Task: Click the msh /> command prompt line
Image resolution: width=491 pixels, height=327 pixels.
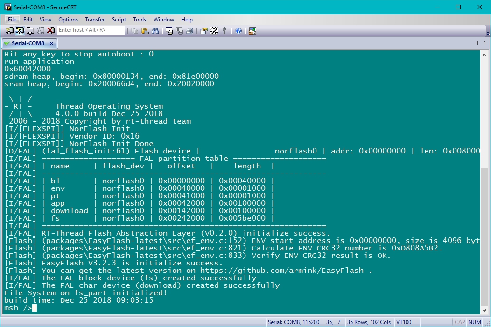Action: tap(21, 308)
